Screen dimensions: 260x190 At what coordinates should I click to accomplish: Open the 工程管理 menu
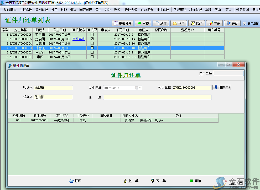tap(26, 9)
